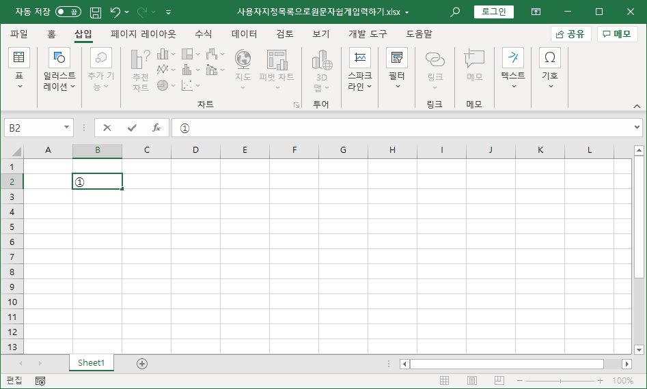Click the 로그인 sign-in button
Screen dimensions: 647x389
[494, 12]
